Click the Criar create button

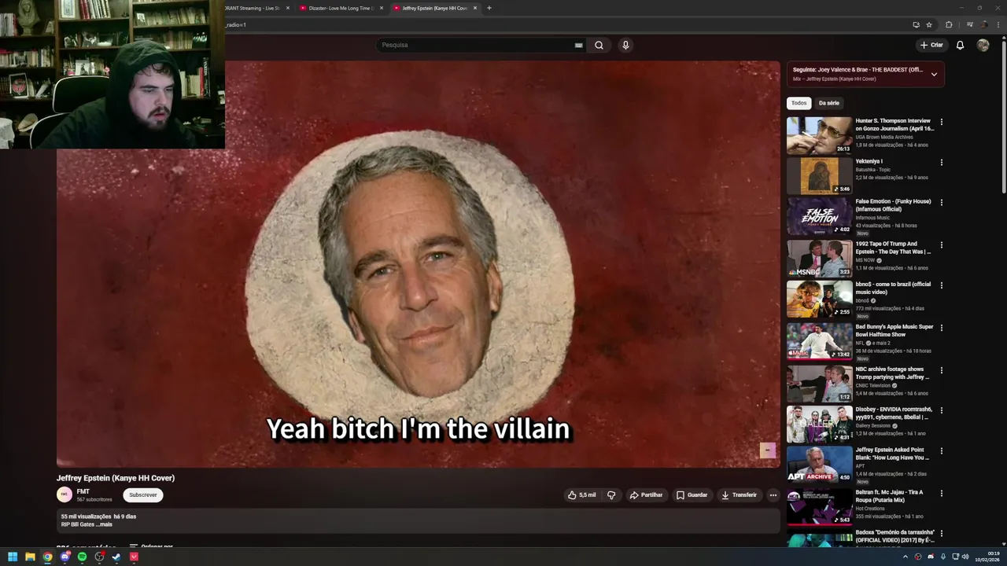[x=931, y=45]
